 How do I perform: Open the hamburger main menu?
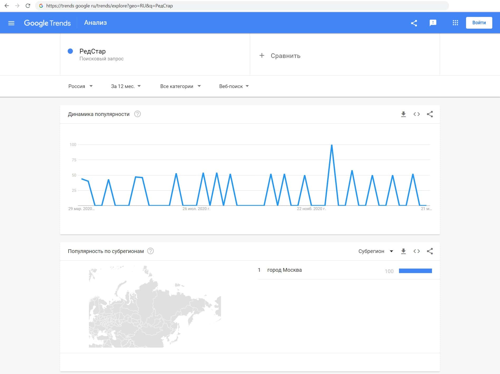tap(11, 23)
